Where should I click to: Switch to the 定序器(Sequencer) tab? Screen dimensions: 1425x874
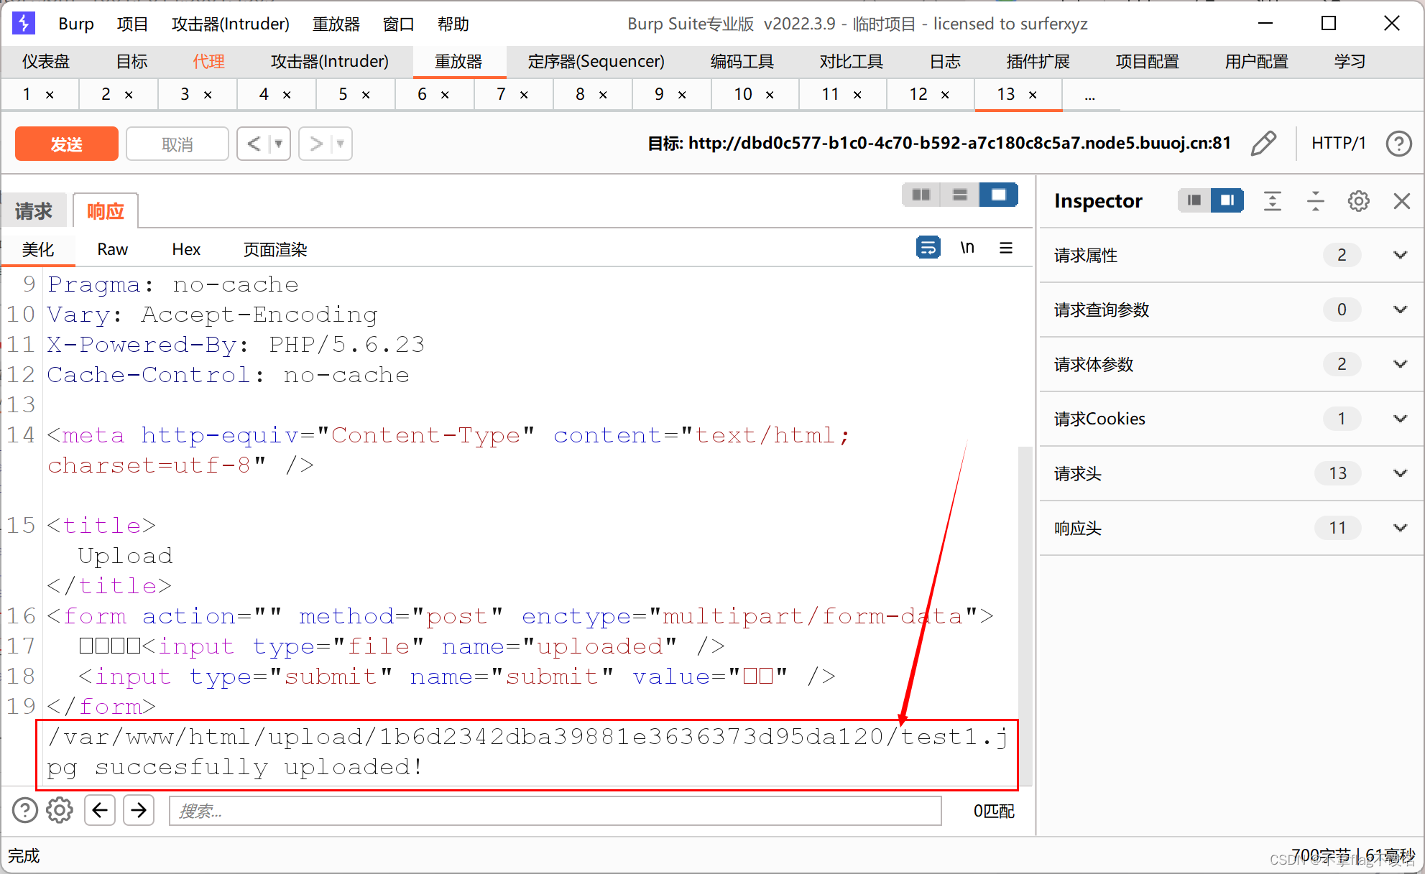pyautogui.click(x=596, y=62)
